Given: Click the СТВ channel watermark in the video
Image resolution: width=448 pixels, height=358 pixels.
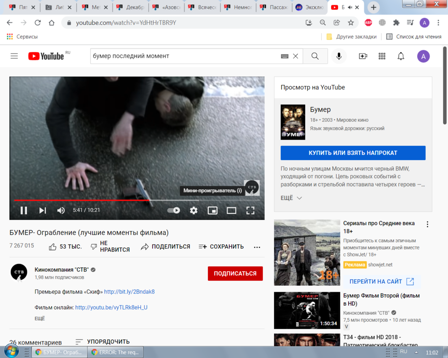Looking at the screenshot, I should 252,188.
